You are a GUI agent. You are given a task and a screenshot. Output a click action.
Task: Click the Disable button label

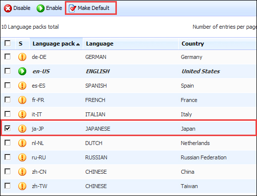coord(22,8)
